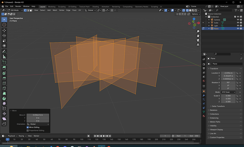The image size is (244, 147).
Task: Pick the Annotate tool
Action: (x=4, y=52)
